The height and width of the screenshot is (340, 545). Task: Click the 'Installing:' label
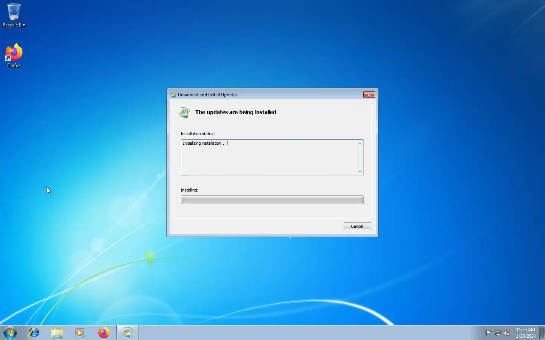pos(189,190)
